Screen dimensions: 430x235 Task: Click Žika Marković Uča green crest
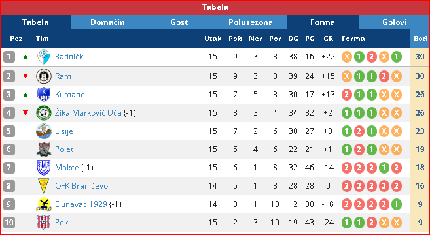pos(44,113)
